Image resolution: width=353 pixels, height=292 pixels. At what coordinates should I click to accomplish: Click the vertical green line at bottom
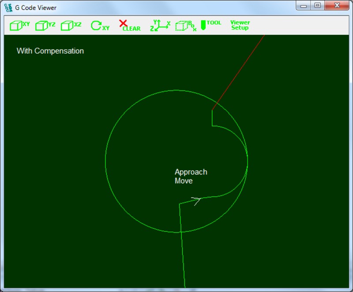(x=182, y=260)
